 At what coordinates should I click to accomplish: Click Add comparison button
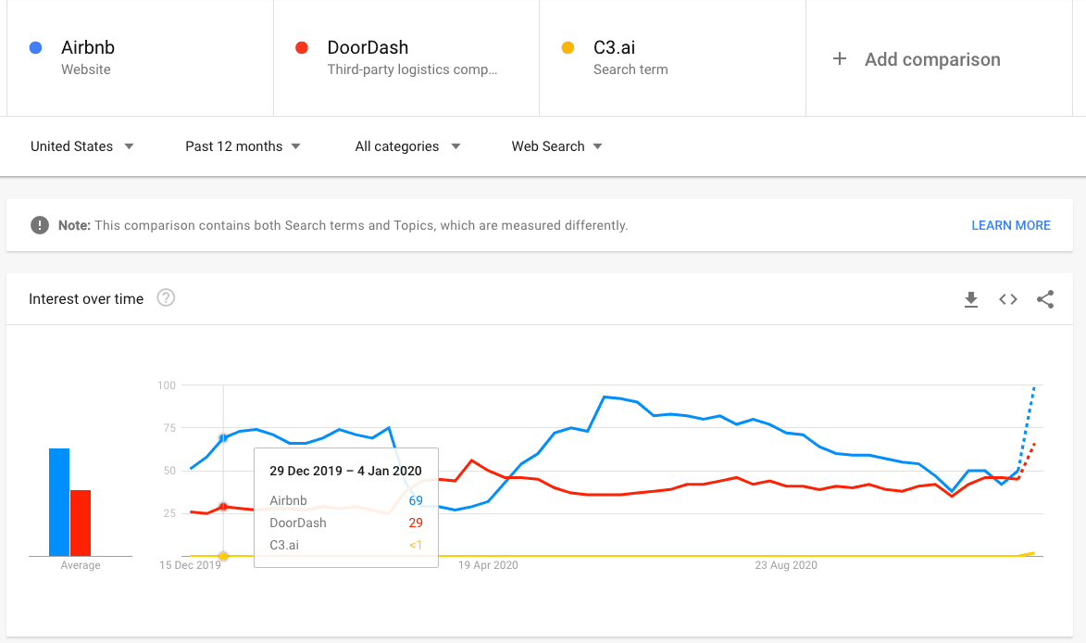tap(931, 59)
